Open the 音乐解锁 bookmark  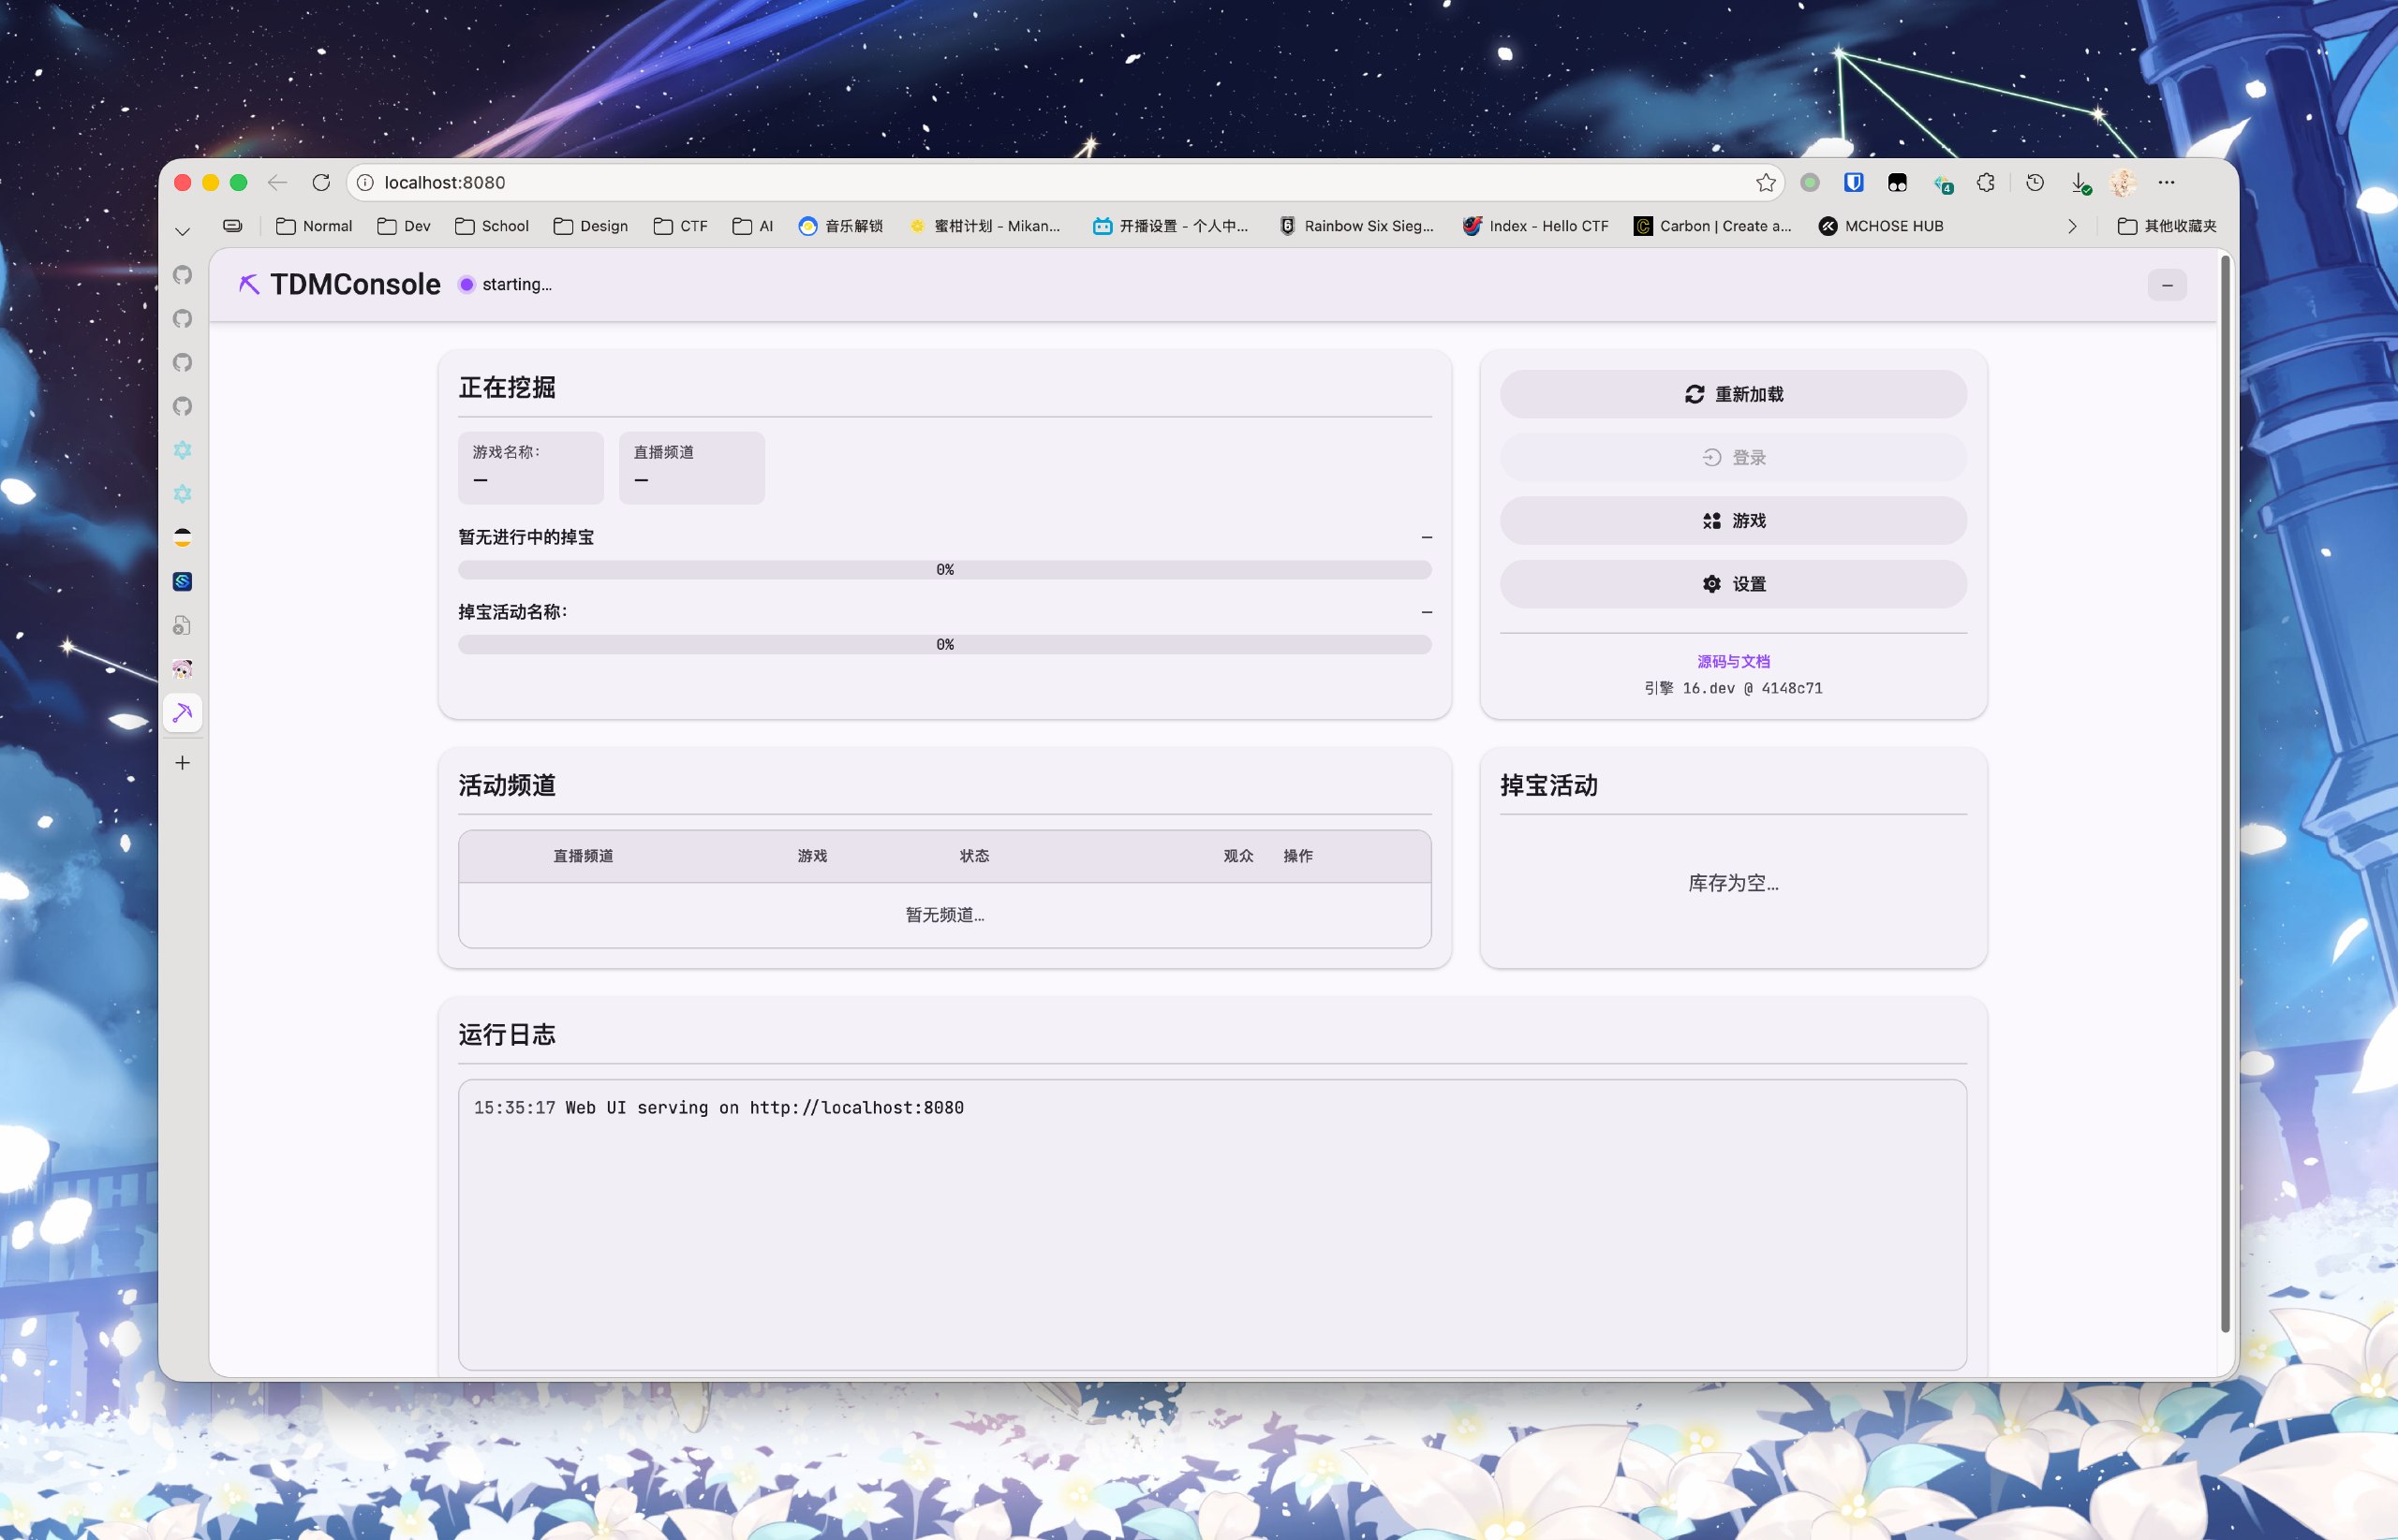pos(840,226)
